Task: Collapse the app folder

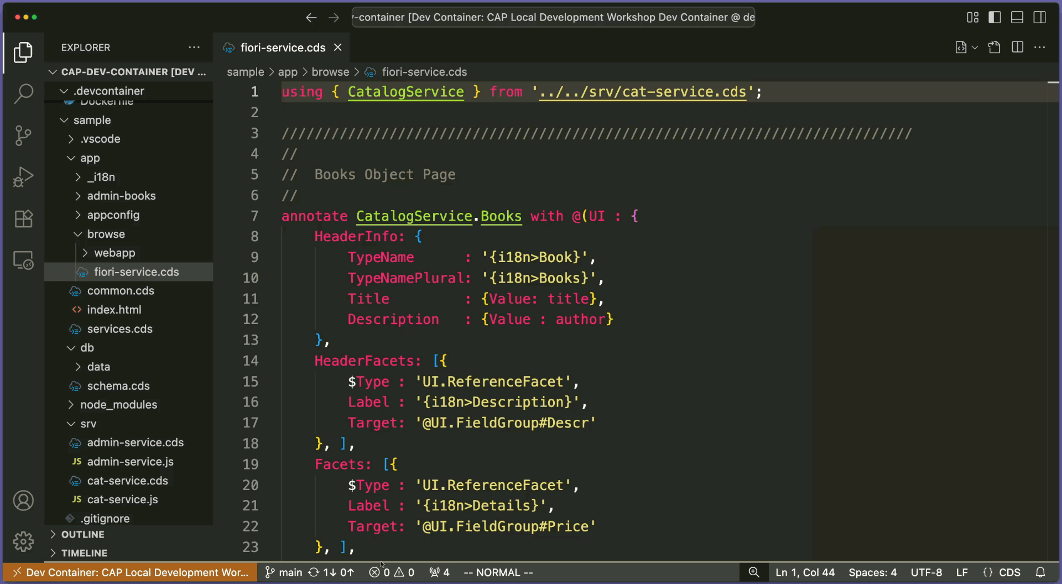Action: tap(128, 158)
